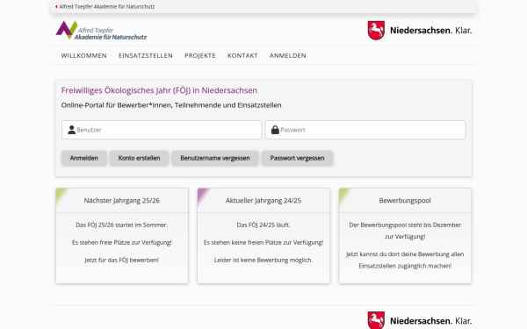Click the Niedersachsen horse emblem in the footer
The width and height of the screenshot is (527, 329).
tap(376, 320)
